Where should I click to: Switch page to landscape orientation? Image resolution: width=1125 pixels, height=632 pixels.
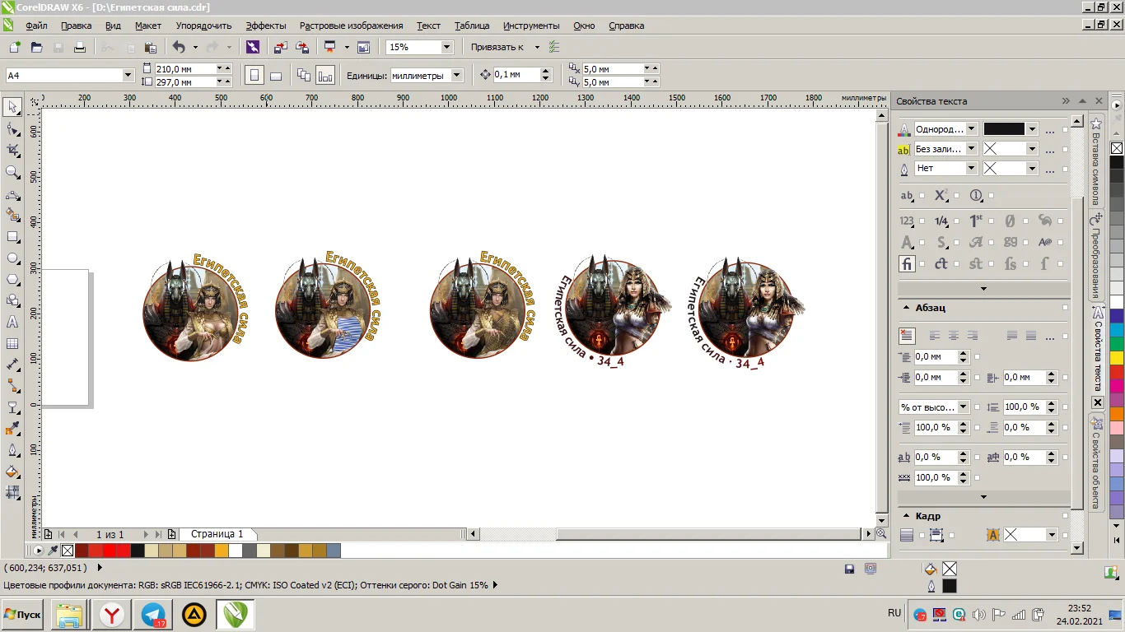click(x=276, y=76)
